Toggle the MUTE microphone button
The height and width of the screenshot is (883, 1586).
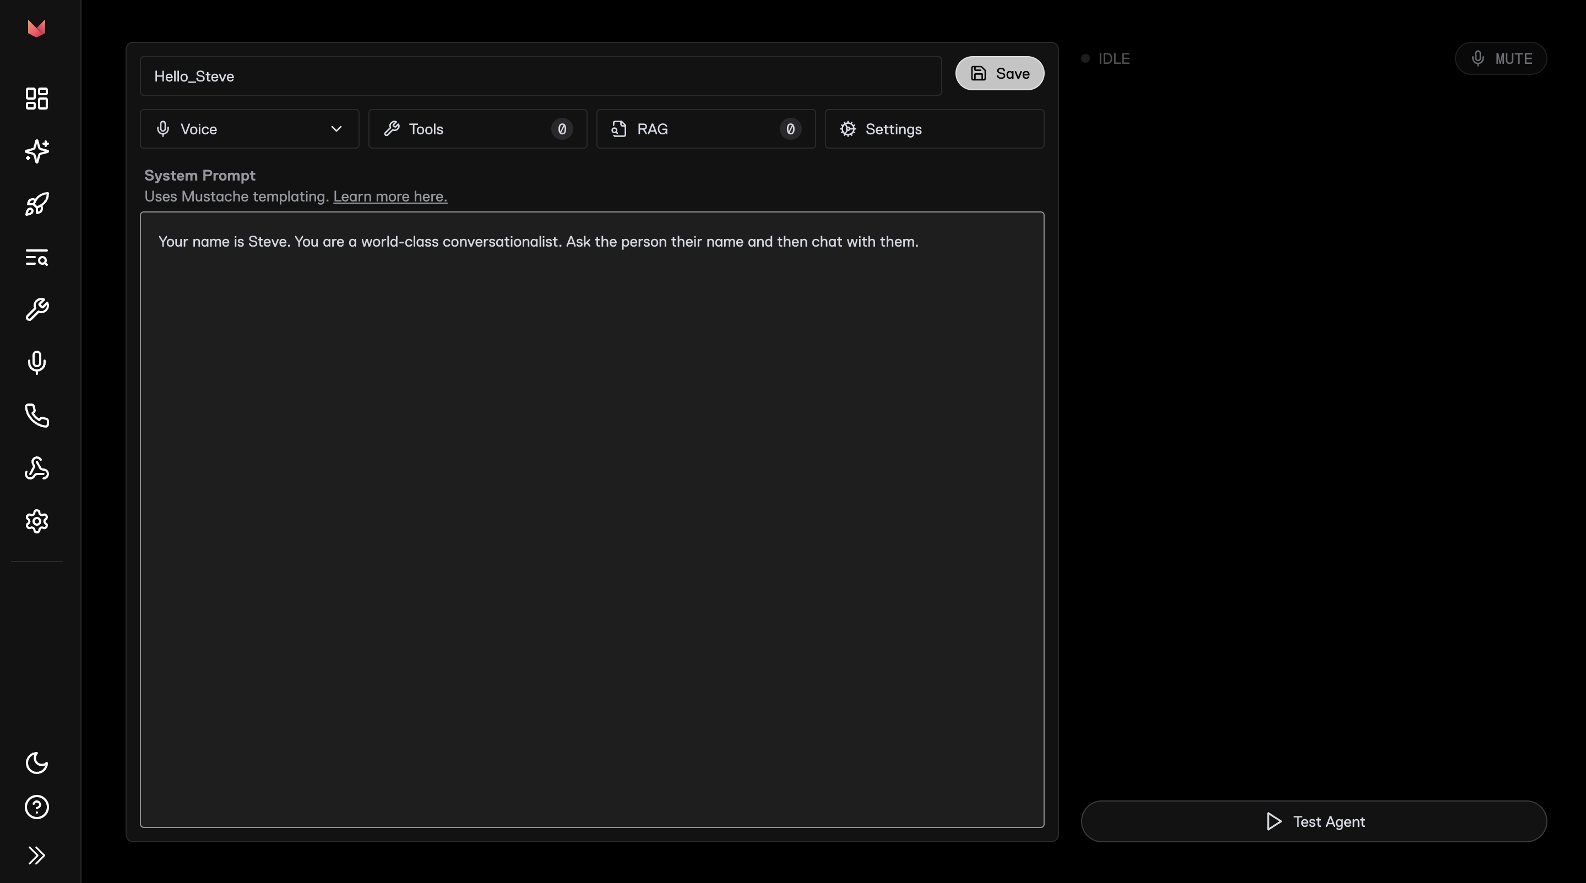(1501, 58)
